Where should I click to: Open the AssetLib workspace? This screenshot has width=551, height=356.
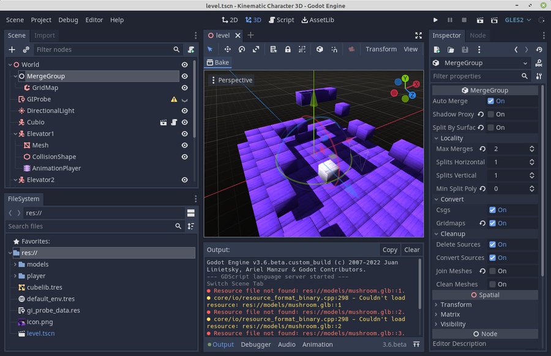coord(318,20)
